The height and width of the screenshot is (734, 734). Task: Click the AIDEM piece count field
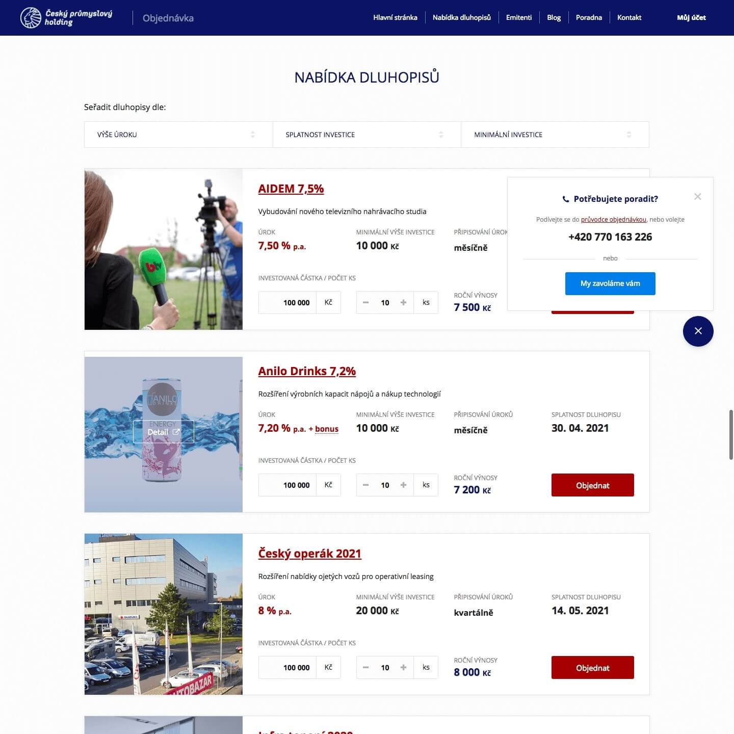click(385, 302)
